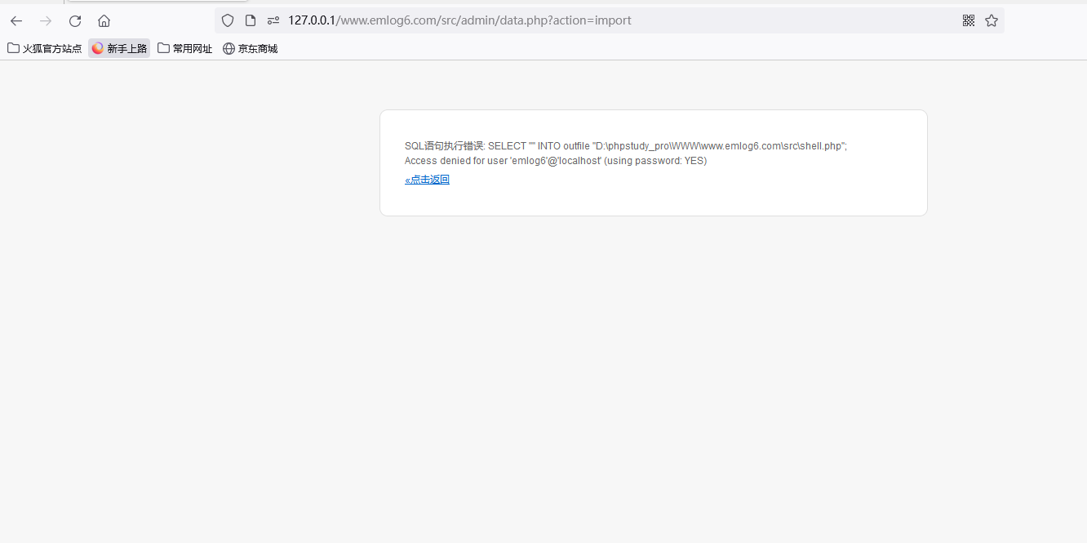Click the SQL语句执行错误 error text line

tap(626, 146)
